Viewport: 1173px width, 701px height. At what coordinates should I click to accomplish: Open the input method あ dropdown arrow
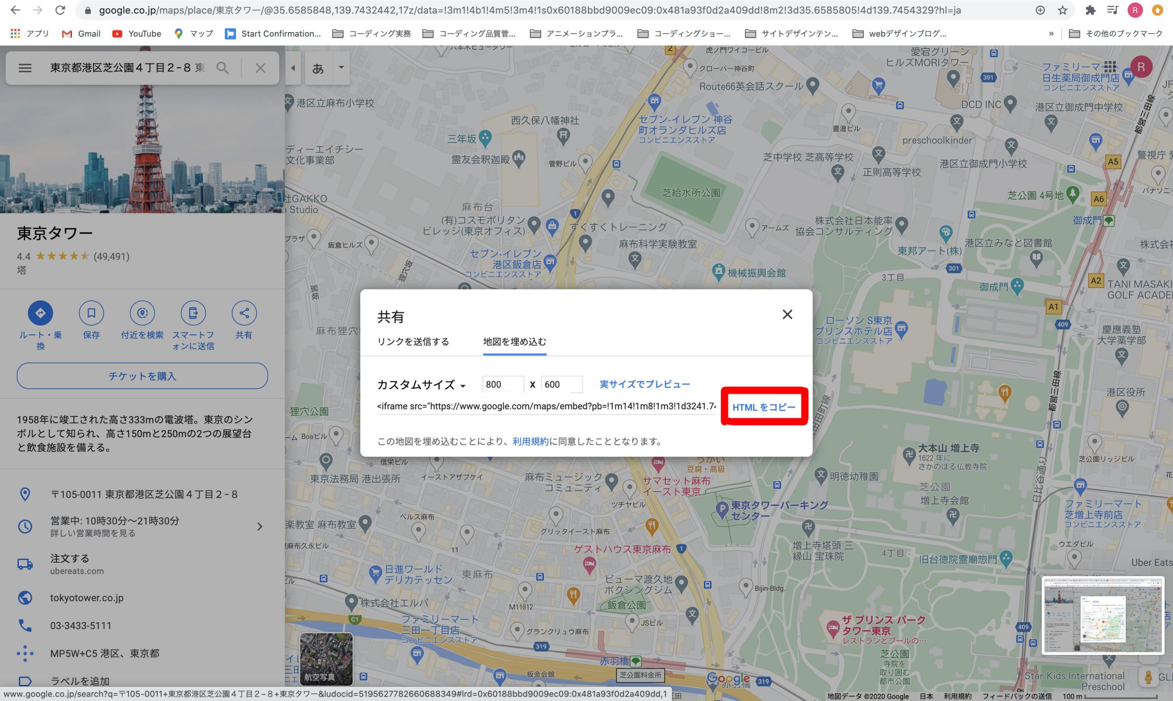pyautogui.click(x=341, y=68)
